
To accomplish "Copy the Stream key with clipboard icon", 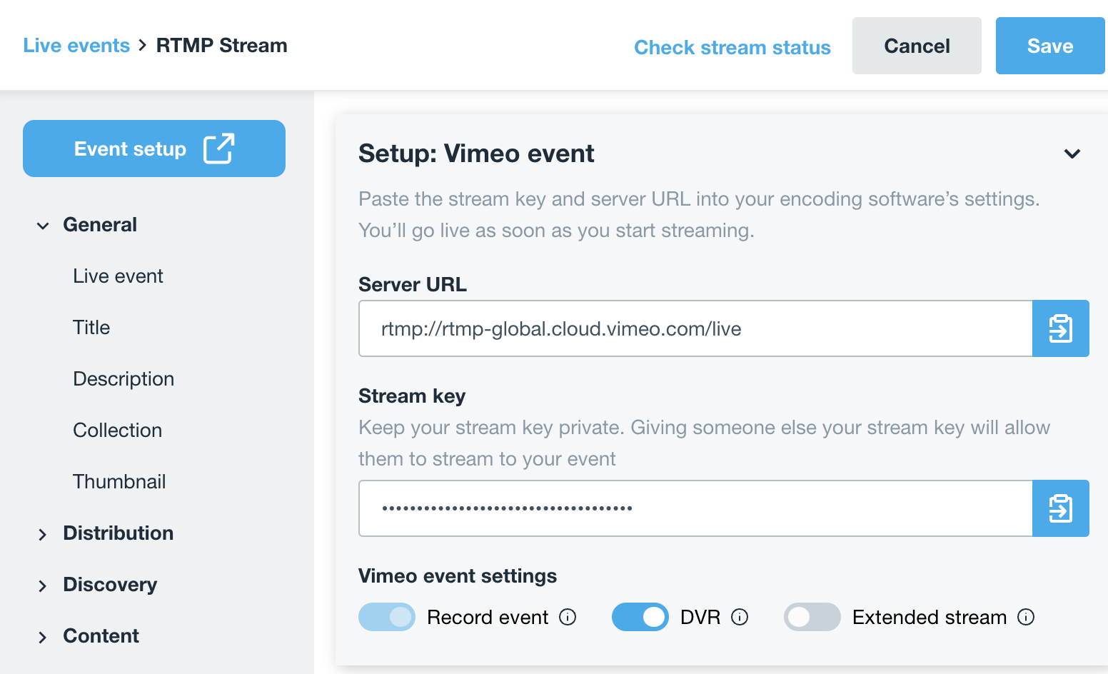I will [x=1060, y=508].
